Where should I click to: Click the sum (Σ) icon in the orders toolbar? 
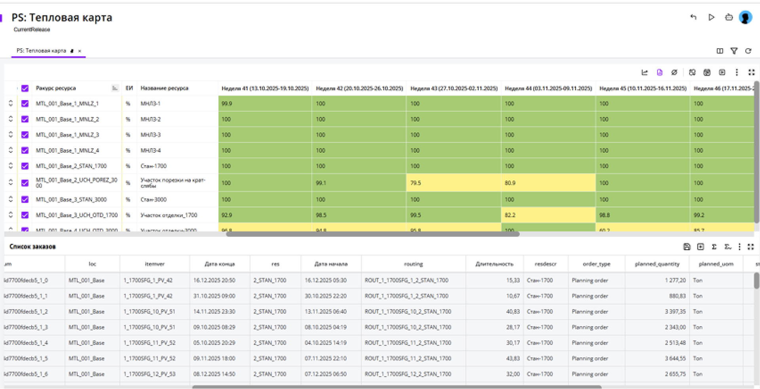(714, 247)
